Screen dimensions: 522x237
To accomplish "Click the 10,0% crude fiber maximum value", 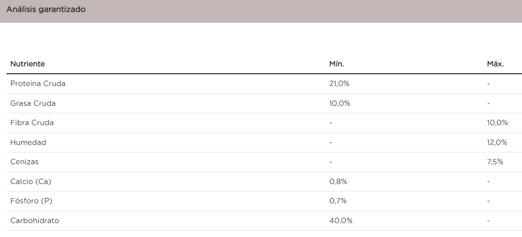I will click(x=497, y=123).
